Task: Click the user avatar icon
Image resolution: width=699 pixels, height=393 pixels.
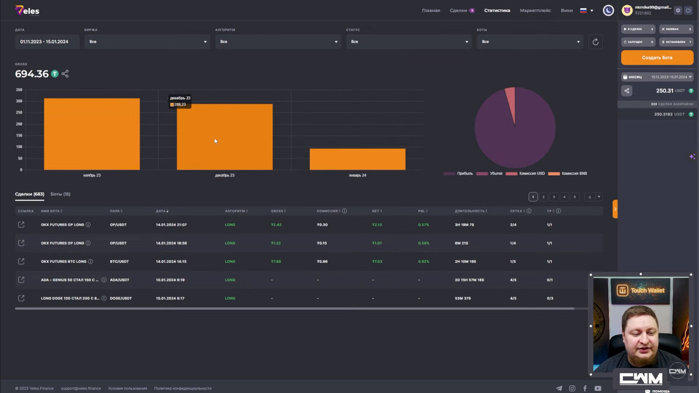Action: 627,10
